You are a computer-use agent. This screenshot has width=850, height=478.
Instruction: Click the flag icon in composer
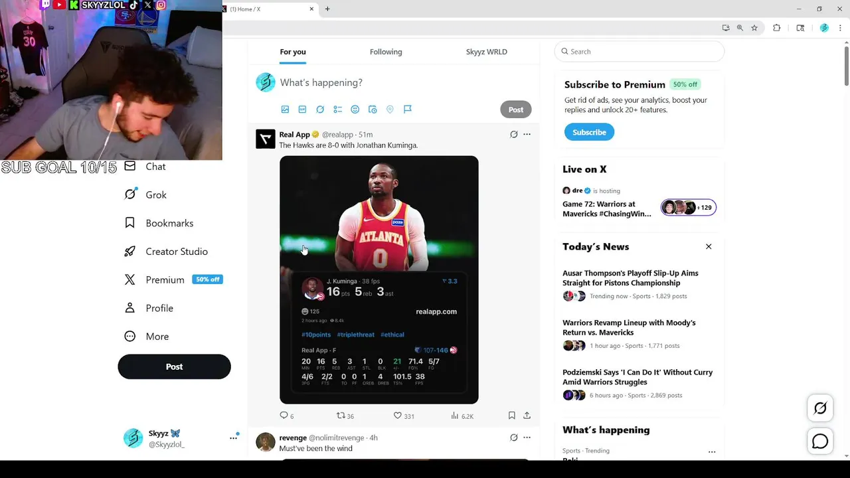tap(408, 110)
